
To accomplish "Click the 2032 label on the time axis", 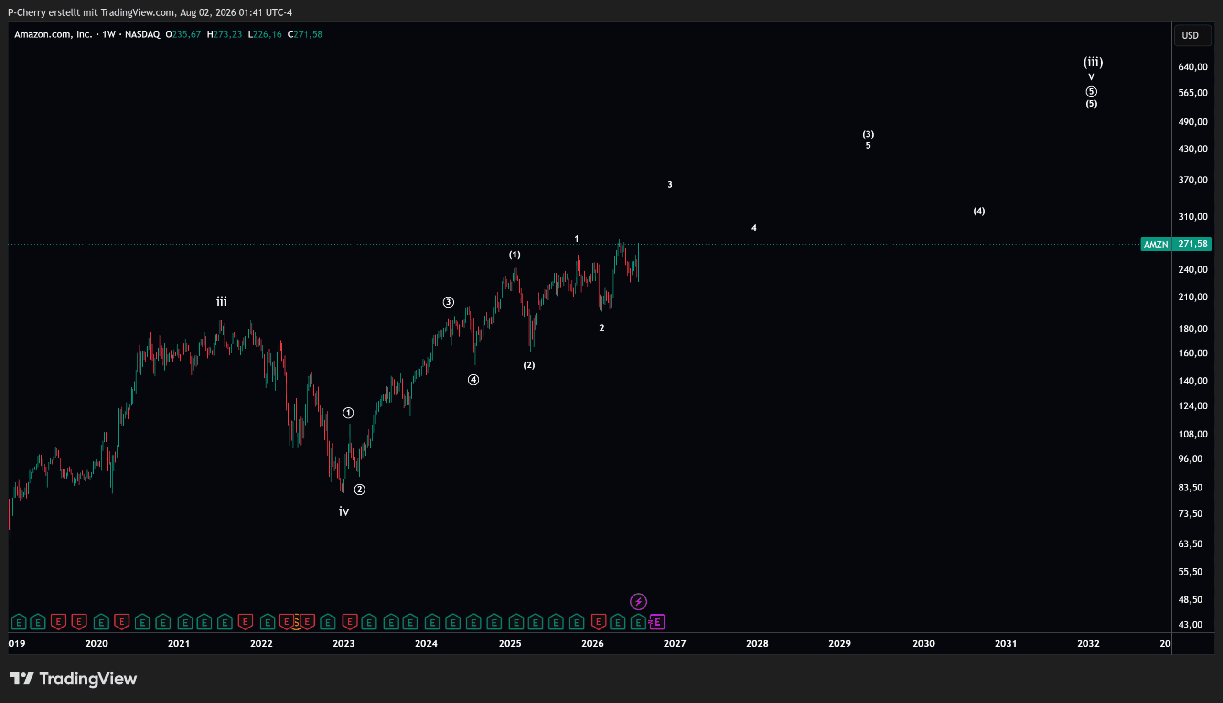I will coord(1088,644).
